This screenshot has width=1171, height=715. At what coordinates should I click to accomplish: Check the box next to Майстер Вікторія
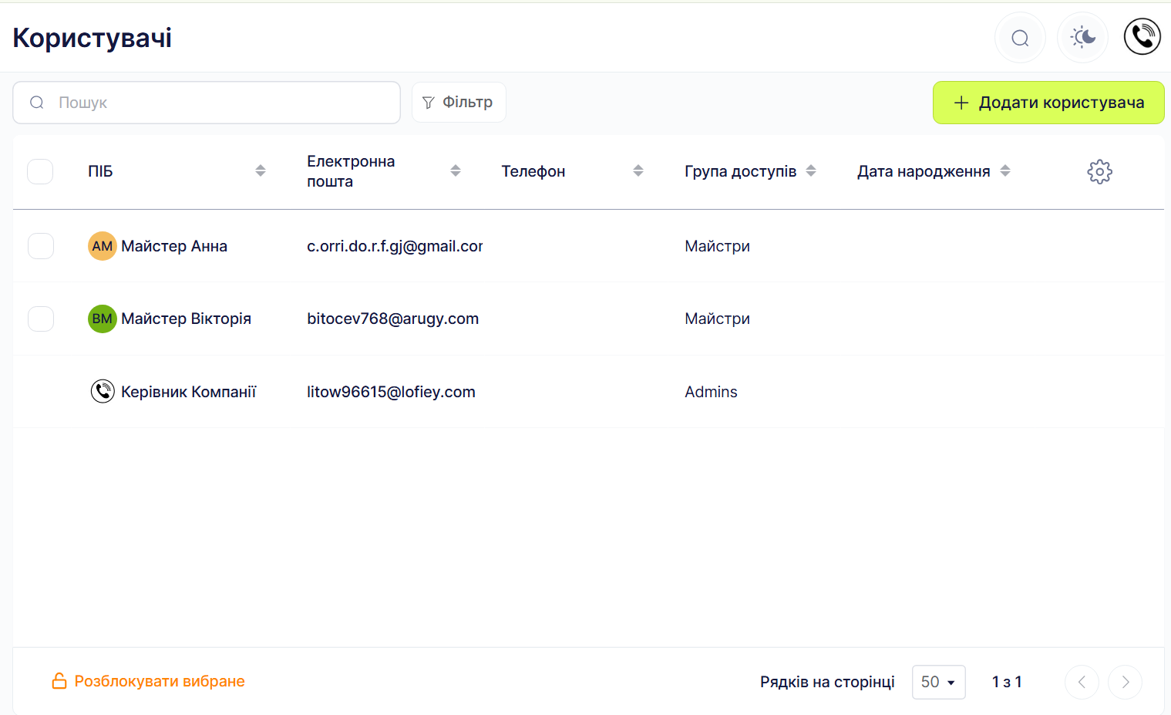41,319
